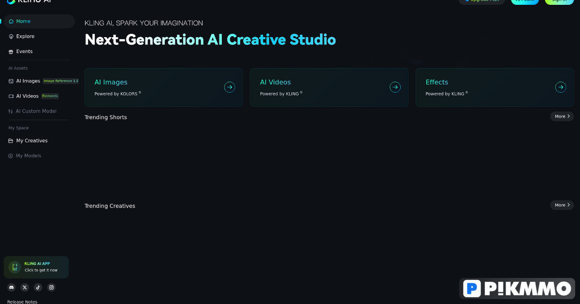Click the Trending Shorts heading
The image size is (580, 304).
coord(106,117)
